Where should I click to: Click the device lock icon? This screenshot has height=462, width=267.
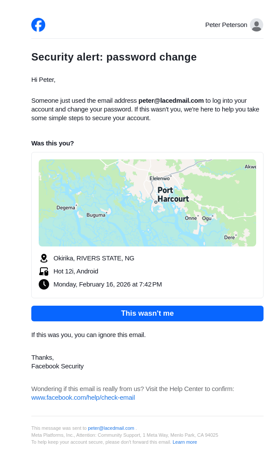(x=43, y=271)
